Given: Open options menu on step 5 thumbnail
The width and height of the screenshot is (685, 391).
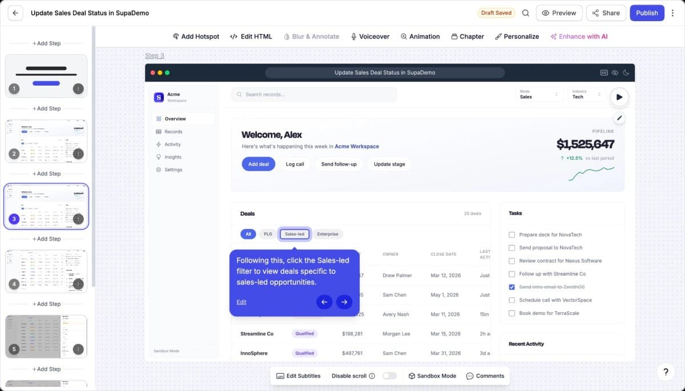Looking at the screenshot, I should point(79,349).
